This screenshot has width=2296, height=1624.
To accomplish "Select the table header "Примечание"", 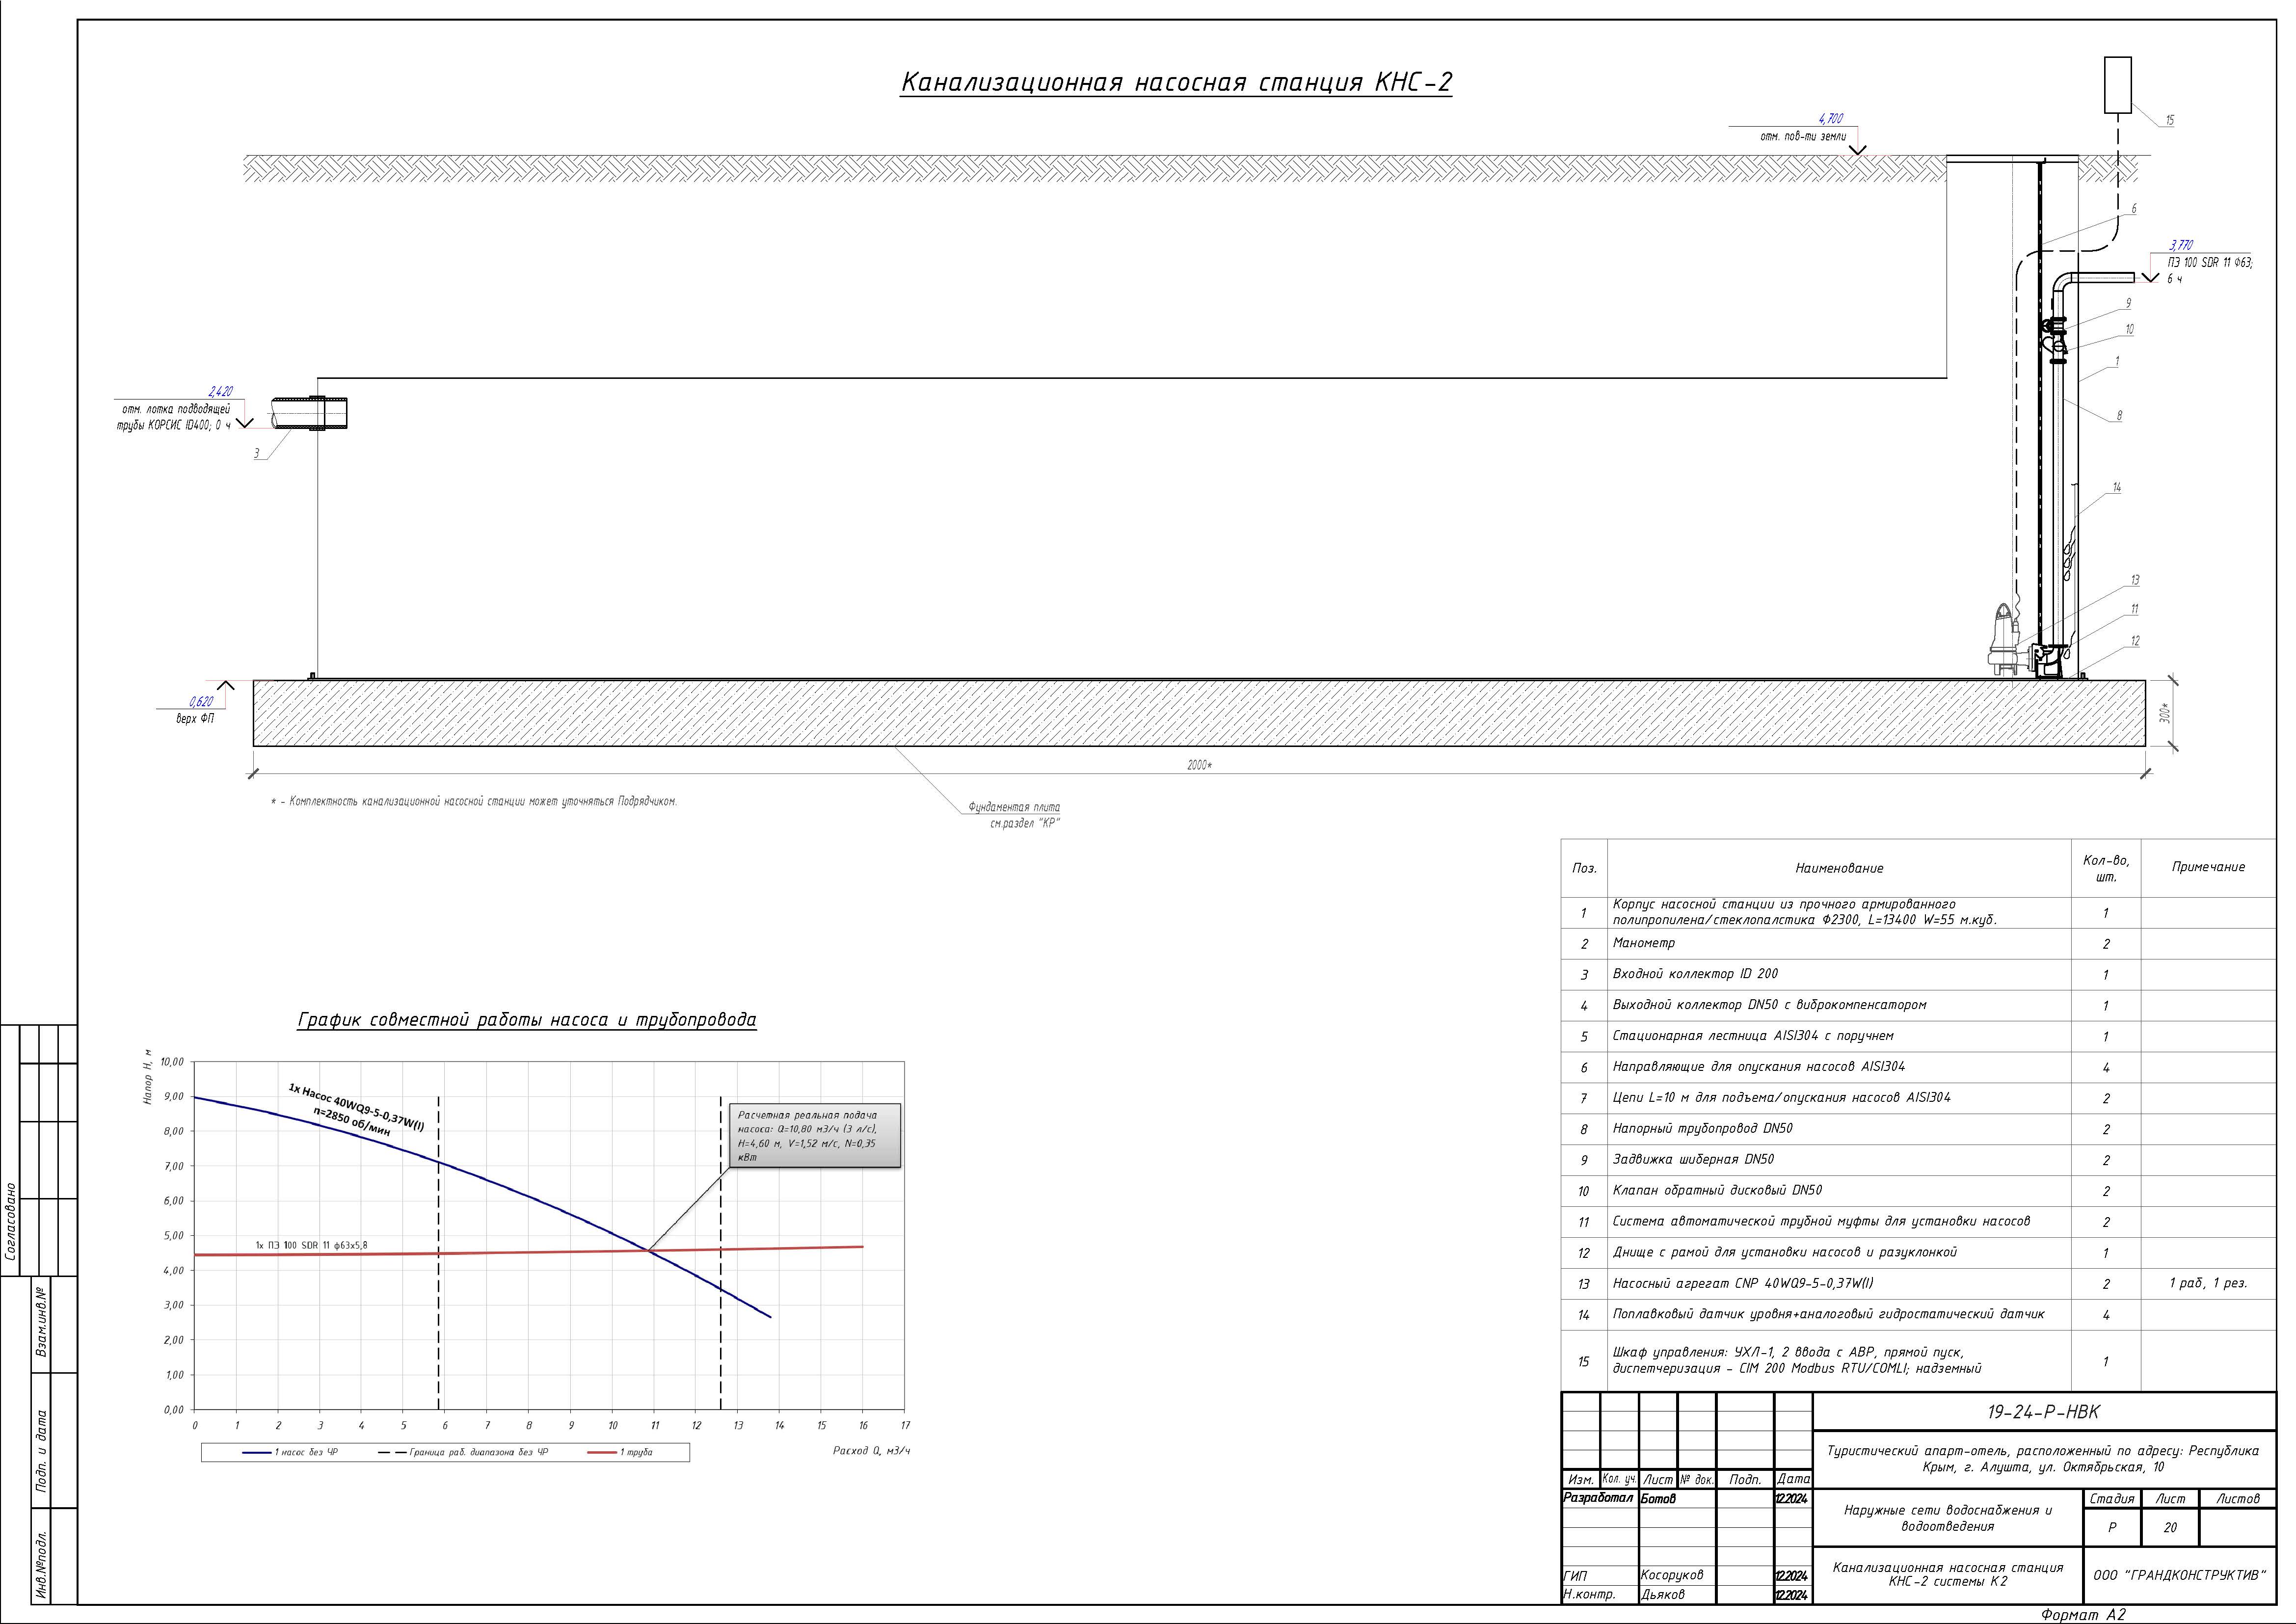I will (x=2208, y=867).
